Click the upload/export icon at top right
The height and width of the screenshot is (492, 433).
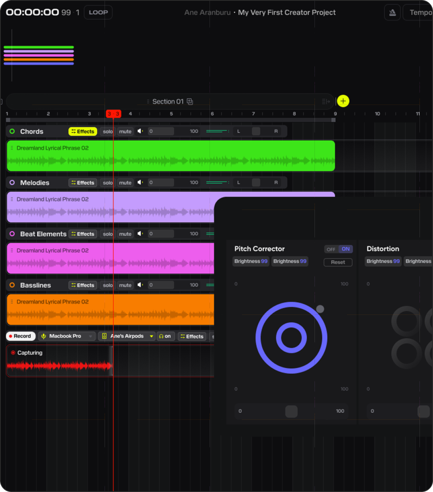pos(392,12)
